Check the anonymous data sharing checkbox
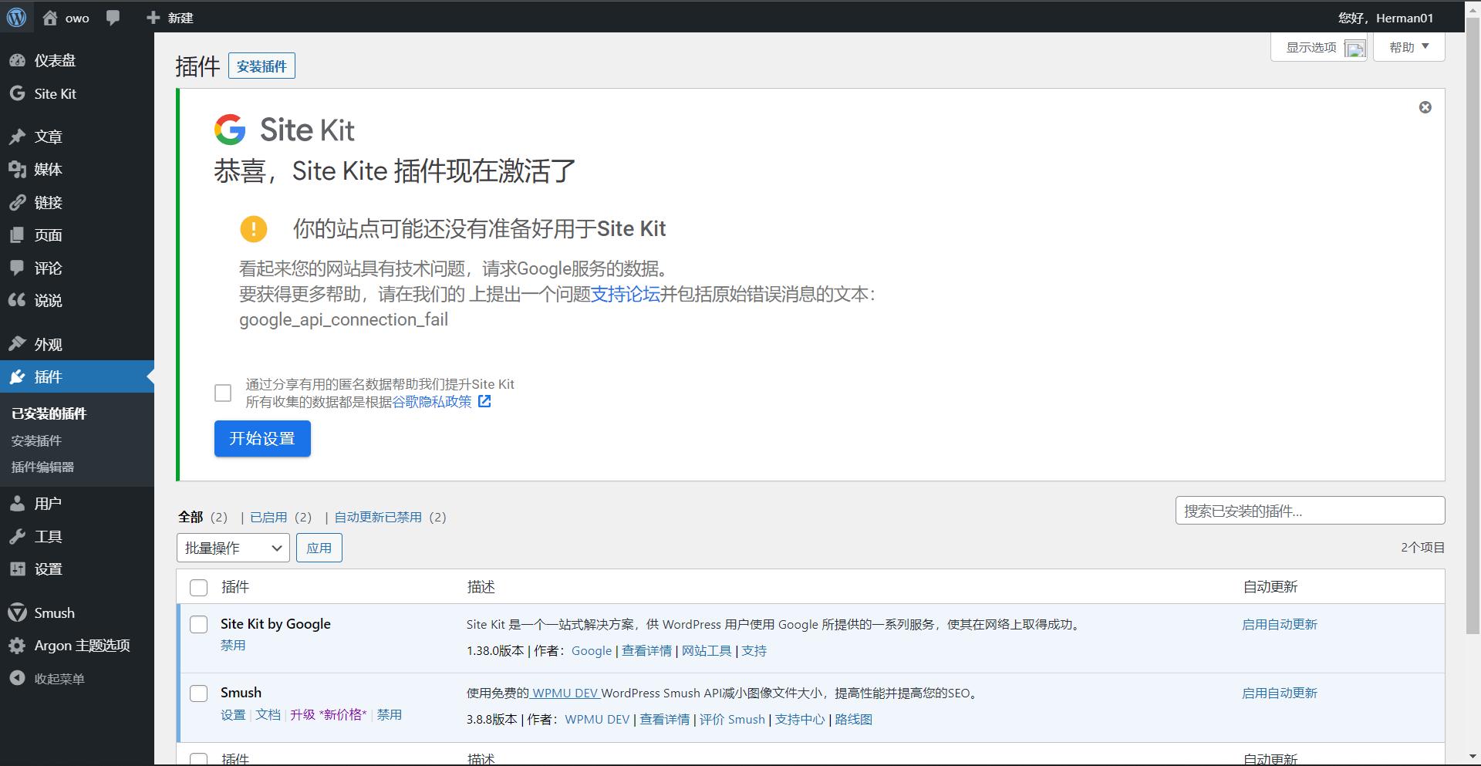This screenshot has width=1481, height=766. pos(222,393)
